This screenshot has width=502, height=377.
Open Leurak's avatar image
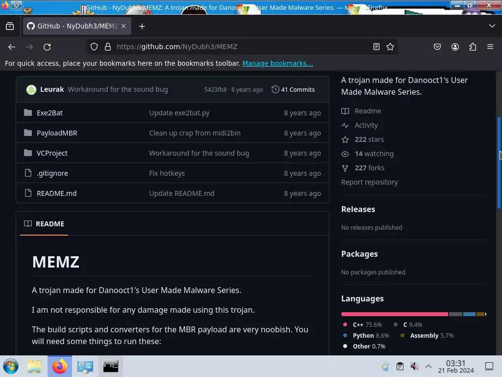pyautogui.click(x=31, y=89)
